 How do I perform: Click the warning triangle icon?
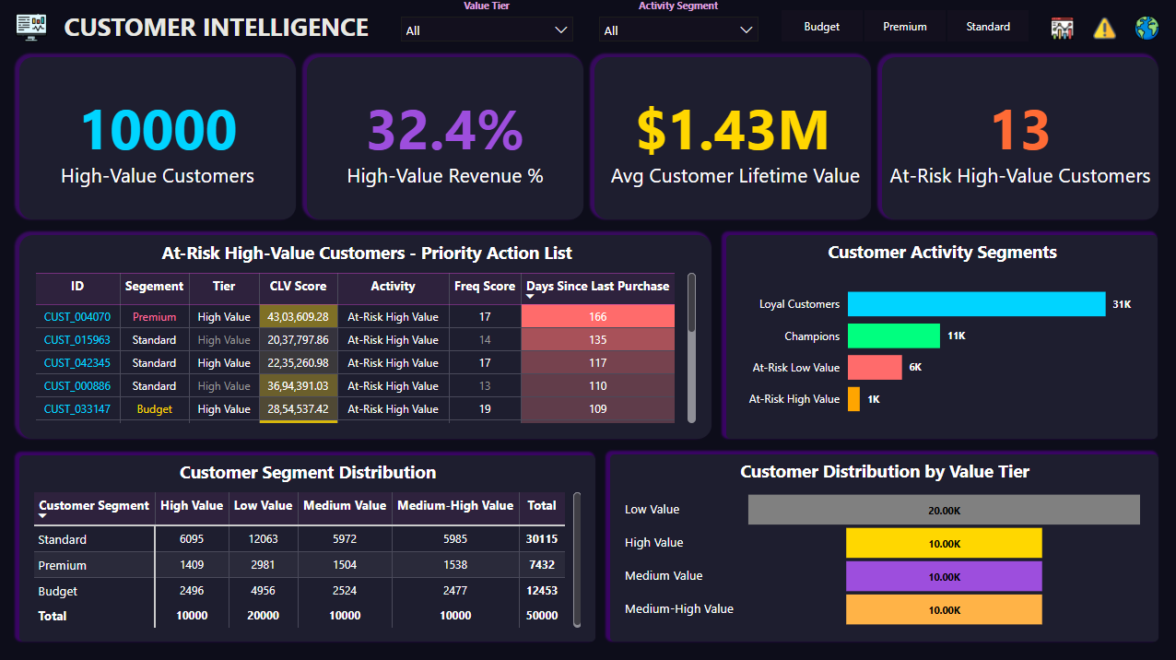pyautogui.click(x=1103, y=28)
